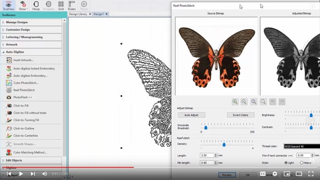The width and height of the screenshot is (320, 180).
Task: Select Click-to-Fill tool
Action: 17,106
